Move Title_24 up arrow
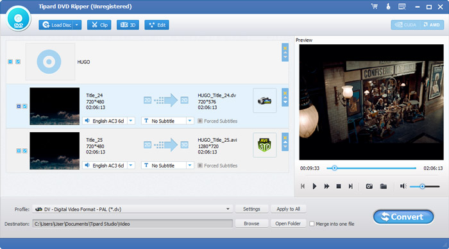449x249 pixels. (x=285, y=98)
